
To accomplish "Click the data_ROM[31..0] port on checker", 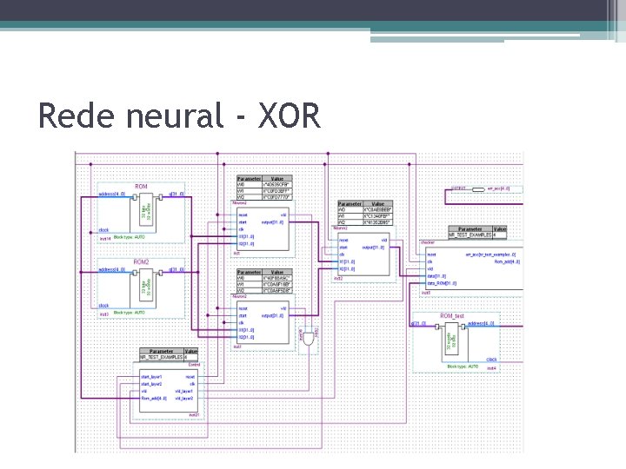I will point(442,283).
